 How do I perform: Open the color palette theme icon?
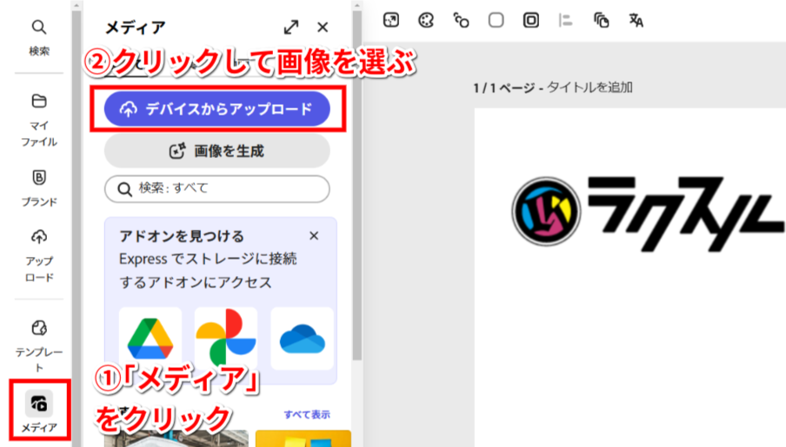pos(425,20)
